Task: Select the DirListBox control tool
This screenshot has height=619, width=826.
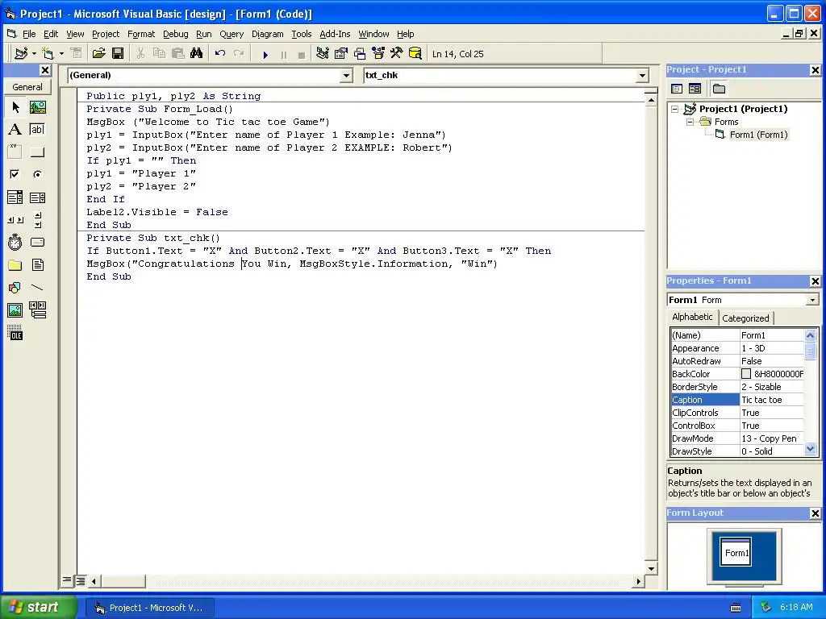Action: [15, 264]
